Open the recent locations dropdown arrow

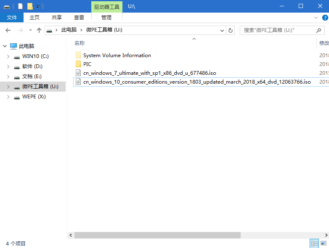pos(30,30)
